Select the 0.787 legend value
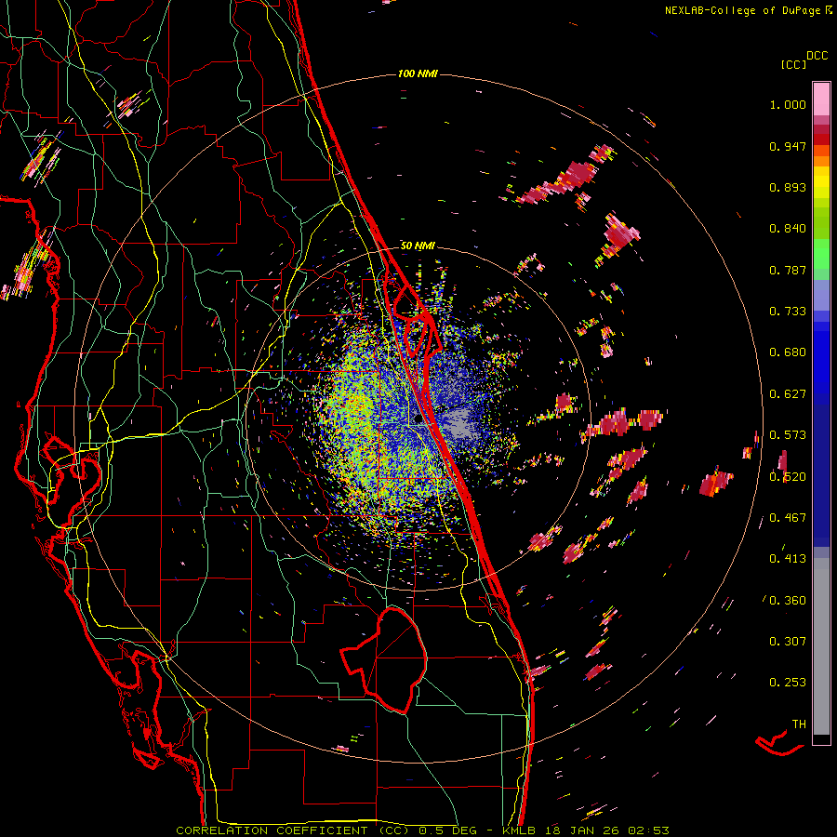 [x=788, y=270]
